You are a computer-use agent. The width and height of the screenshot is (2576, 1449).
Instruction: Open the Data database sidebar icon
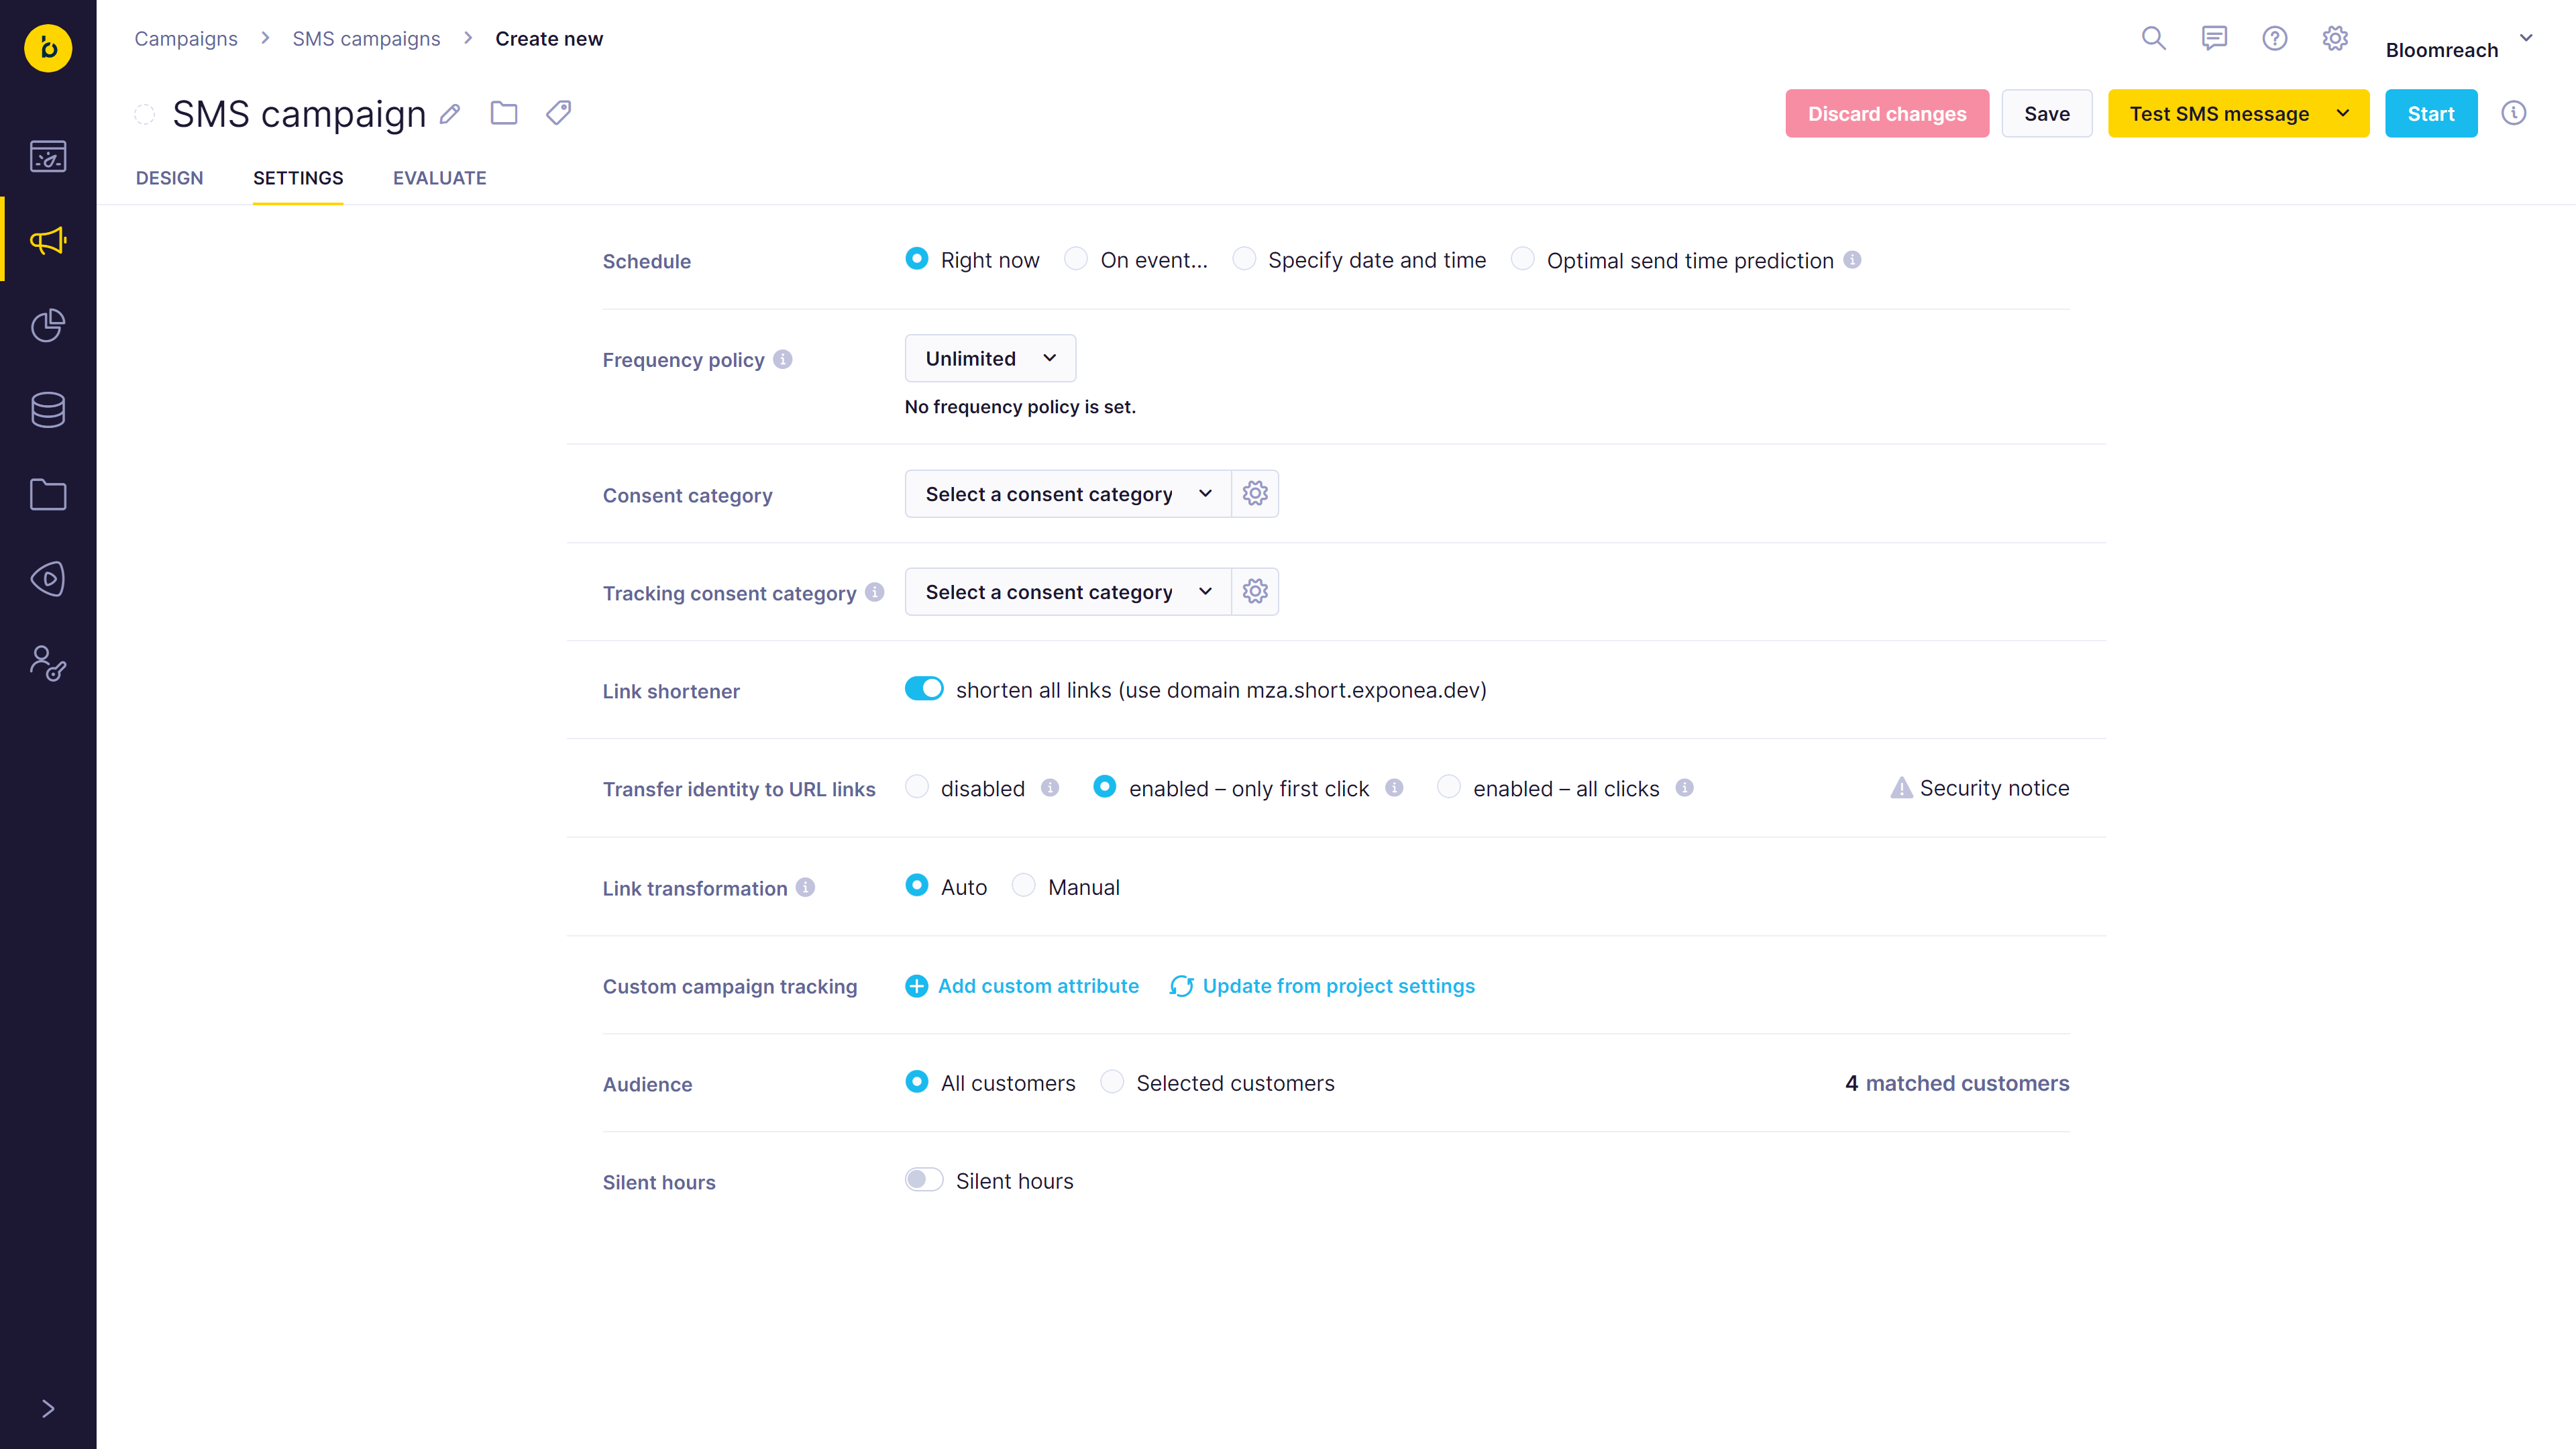[x=48, y=409]
